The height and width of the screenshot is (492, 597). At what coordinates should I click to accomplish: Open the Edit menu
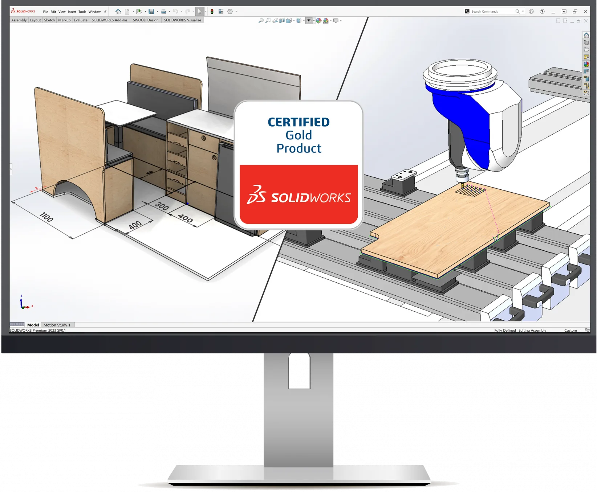53,12
